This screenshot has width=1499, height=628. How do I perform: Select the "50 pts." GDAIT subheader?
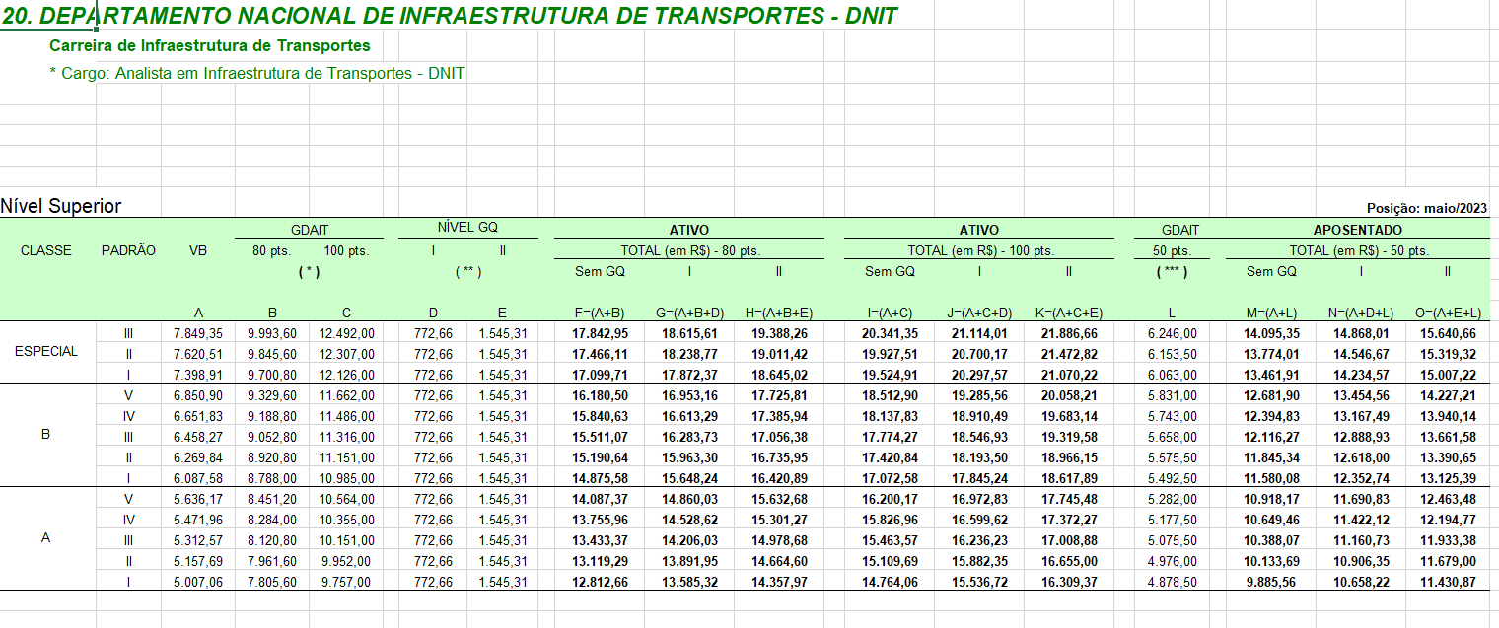[x=1174, y=251]
